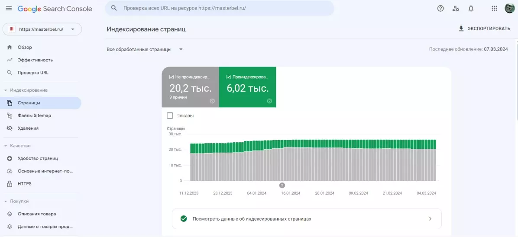Open the Google apps grid
The image size is (518, 237).
point(494,9)
